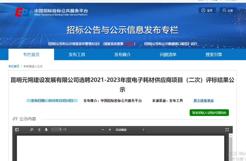Go to next PDF page arrow
Screen dimensions: 246x161
[x=46, y=130]
